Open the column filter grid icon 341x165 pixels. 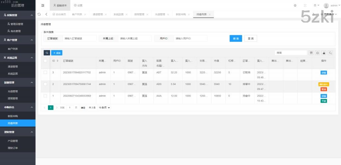pos(311,53)
